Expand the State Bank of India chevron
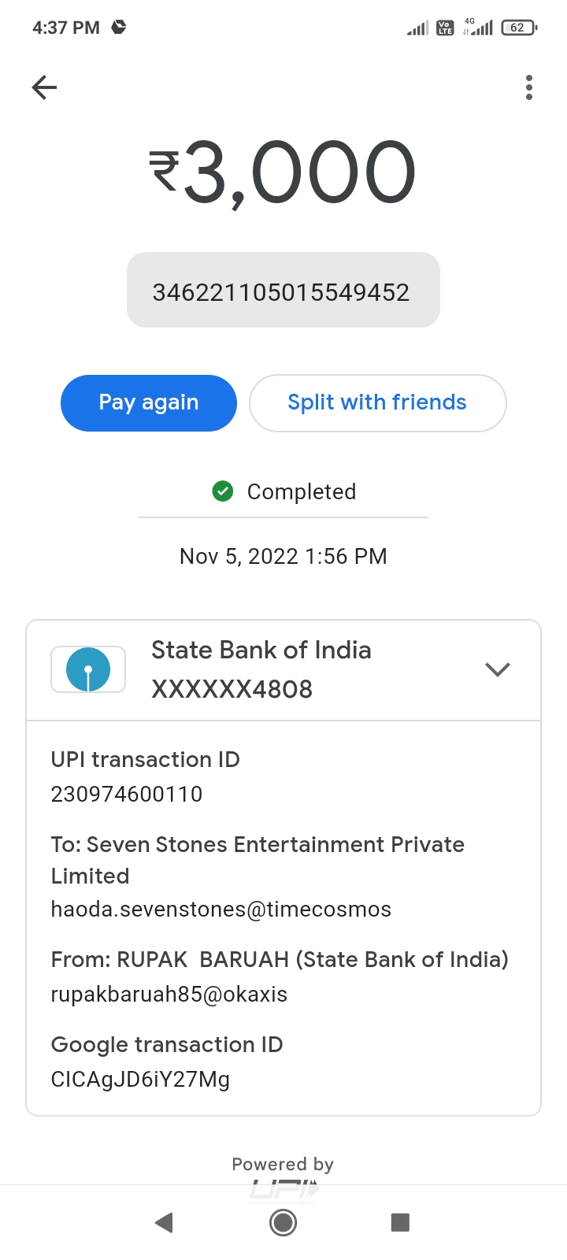 (498, 669)
